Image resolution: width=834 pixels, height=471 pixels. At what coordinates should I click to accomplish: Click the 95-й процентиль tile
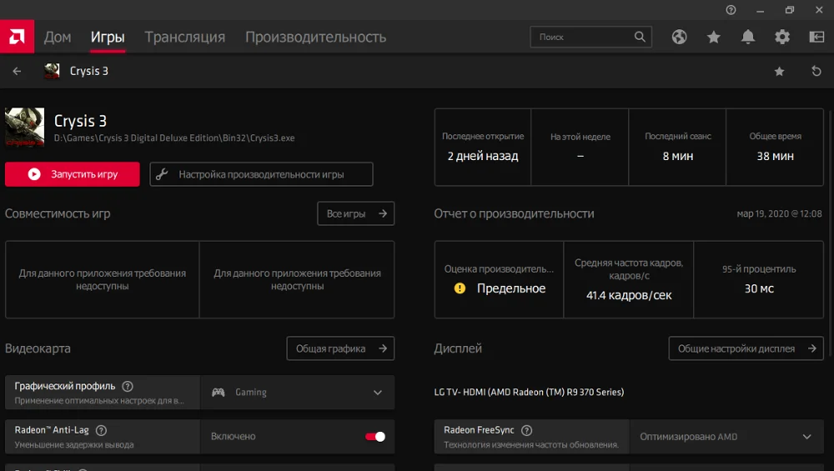759,279
